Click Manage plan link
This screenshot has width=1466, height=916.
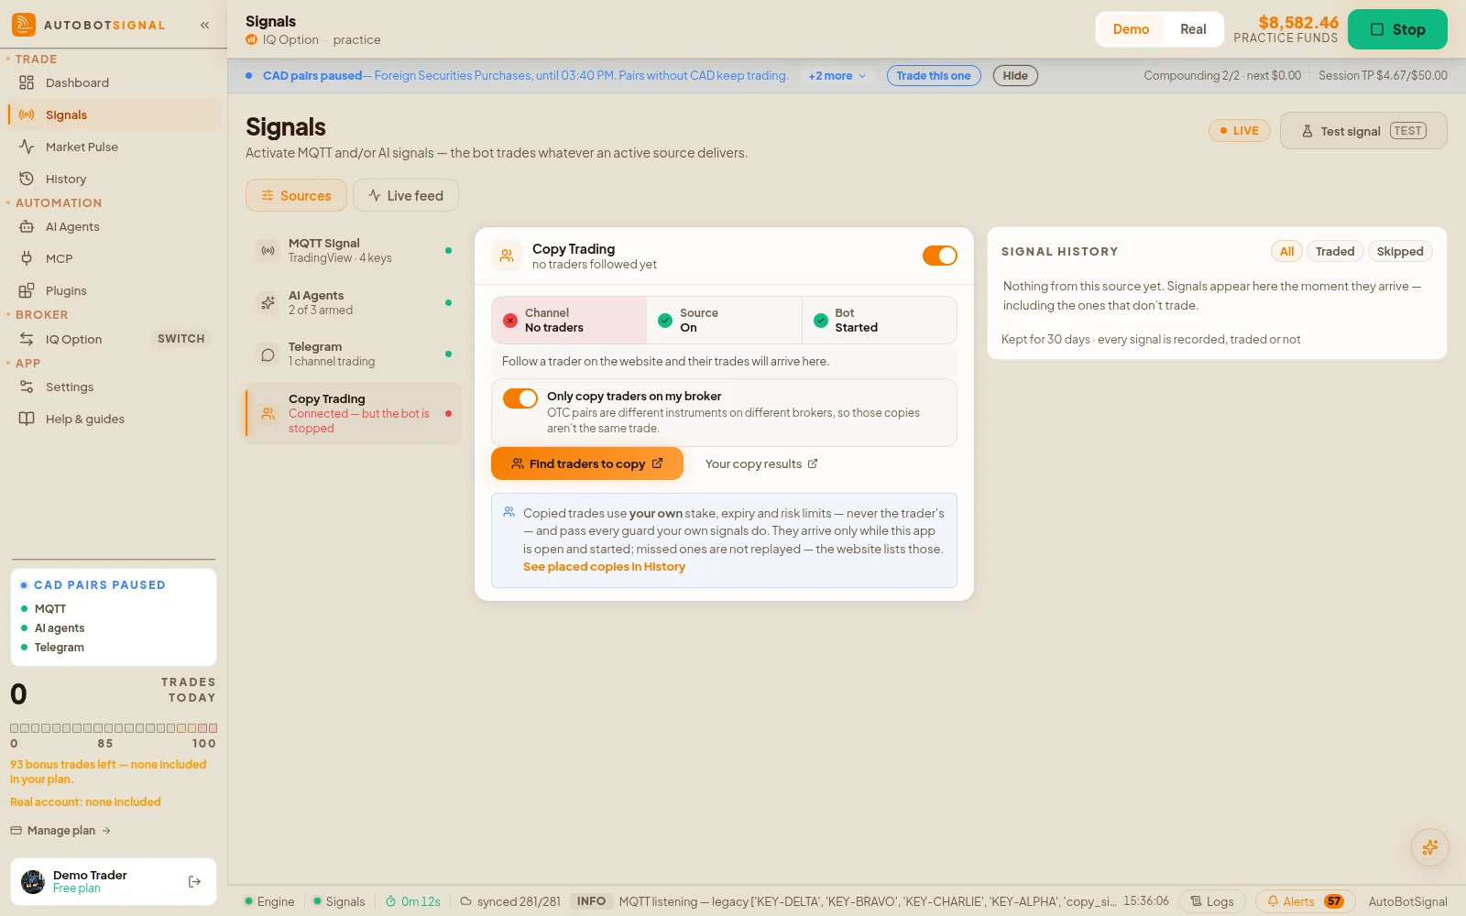[x=60, y=831]
